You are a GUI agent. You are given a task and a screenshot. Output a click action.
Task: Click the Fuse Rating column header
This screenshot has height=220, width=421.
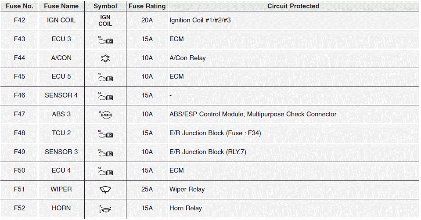coord(147,6)
